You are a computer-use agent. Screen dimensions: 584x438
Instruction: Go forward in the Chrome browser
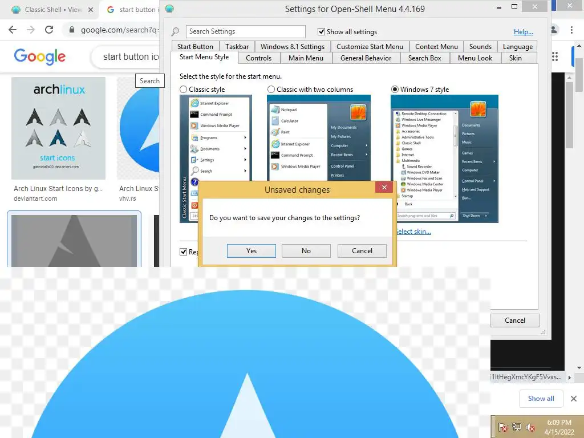tap(31, 30)
